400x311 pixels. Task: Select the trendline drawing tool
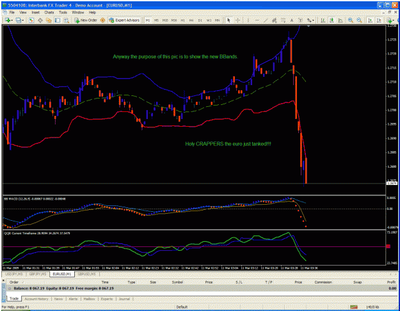[266, 20]
